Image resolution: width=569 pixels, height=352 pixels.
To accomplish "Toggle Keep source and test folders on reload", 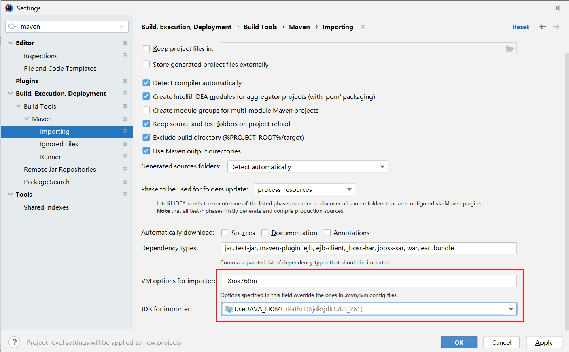I will click(x=146, y=124).
